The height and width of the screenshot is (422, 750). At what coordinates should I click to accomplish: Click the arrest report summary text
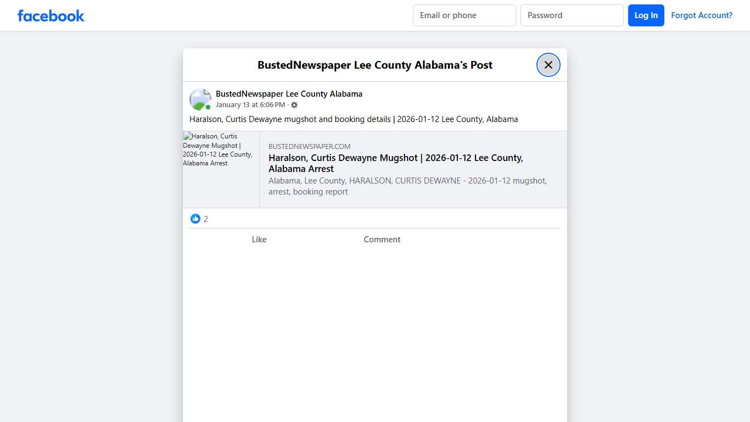407,186
